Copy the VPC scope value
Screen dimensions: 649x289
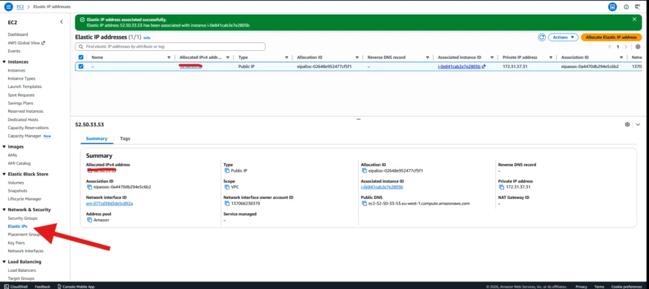coord(226,187)
